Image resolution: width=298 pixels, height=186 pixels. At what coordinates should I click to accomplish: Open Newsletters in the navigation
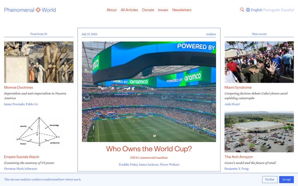pyautogui.click(x=182, y=10)
